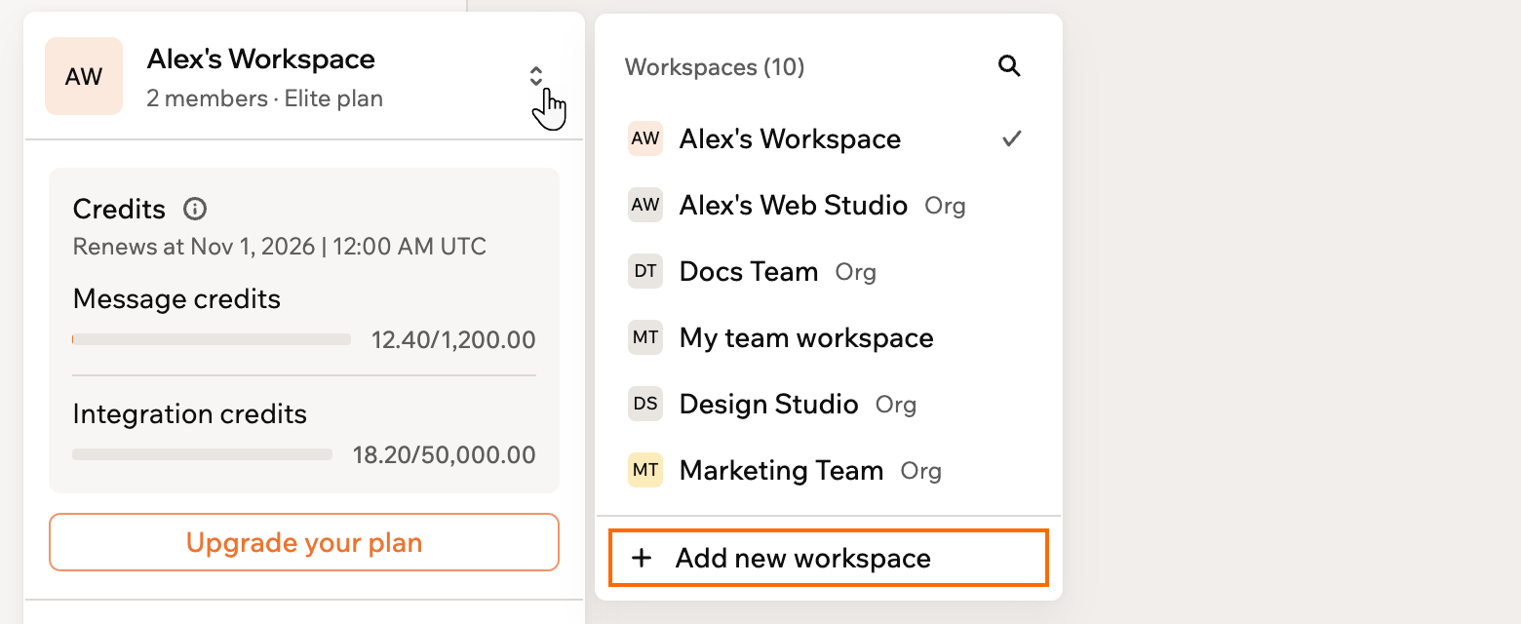Click the Org tag beside Design Studio
The height and width of the screenshot is (624, 1521).
pos(896,405)
